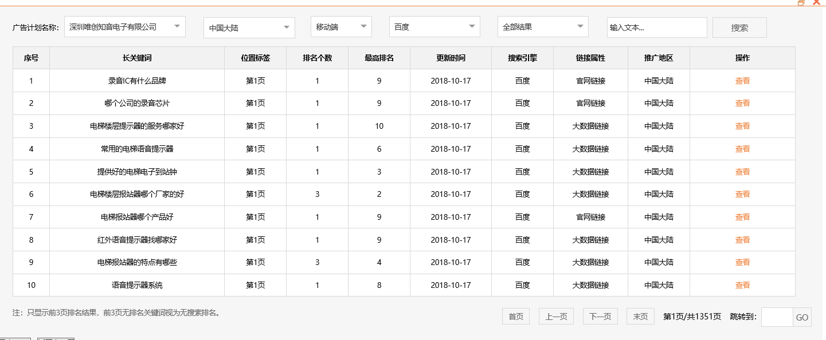Screen dimensions: 826x340
Task: Open the 移动端 device dropdown
Action: click(x=340, y=27)
